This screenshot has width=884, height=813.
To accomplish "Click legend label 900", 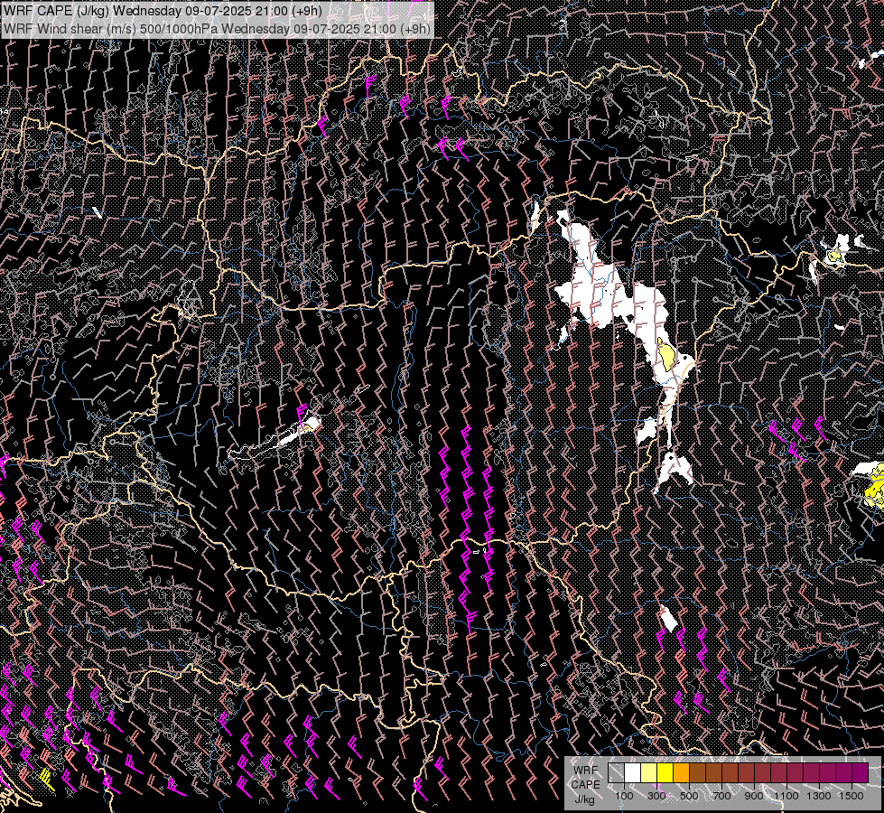I will pos(754,796).
